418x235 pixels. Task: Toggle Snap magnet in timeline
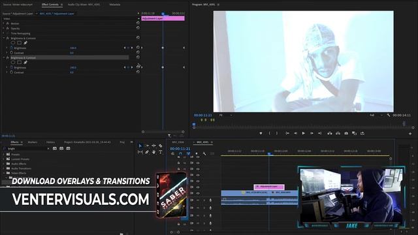pyautogui.click(x=180, y=154)
